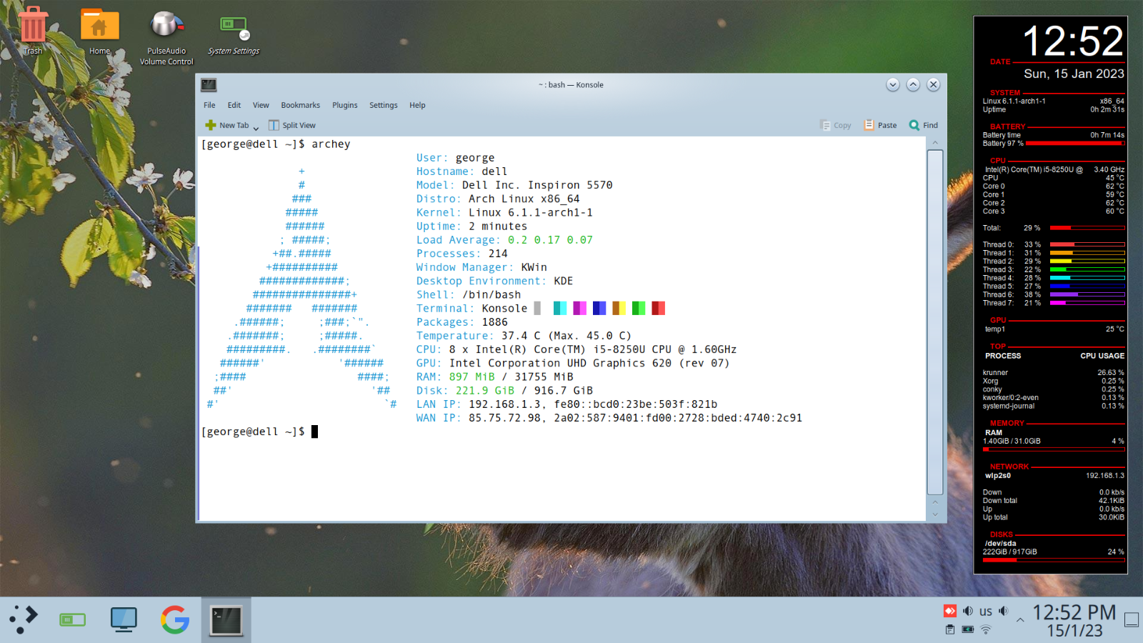Viewport: 1143px width, 643px height.
Task: Click the 'archey' command text
Action: coord(331,144)
